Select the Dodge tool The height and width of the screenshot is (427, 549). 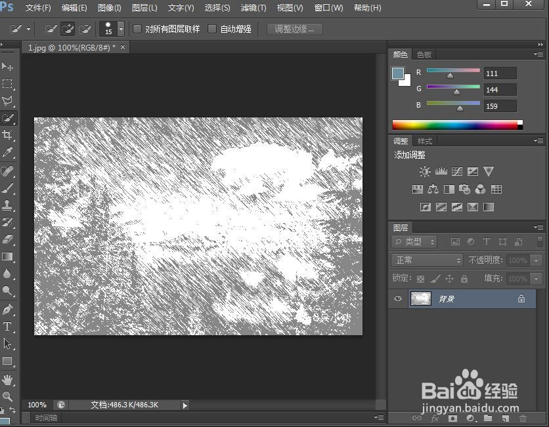point(7,291)
